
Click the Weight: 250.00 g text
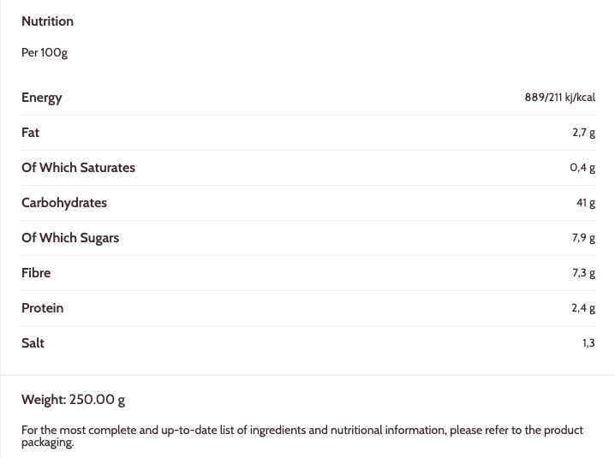pos(74,400)
